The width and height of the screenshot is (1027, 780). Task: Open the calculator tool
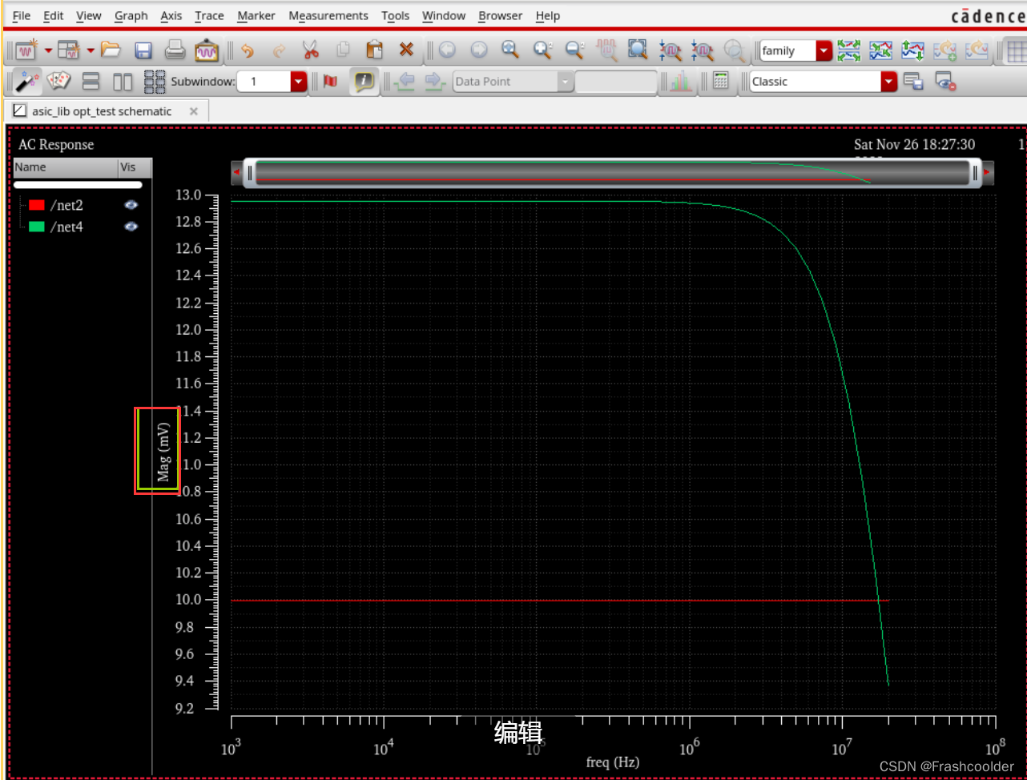pyautogui.click(x=720, y=82)
